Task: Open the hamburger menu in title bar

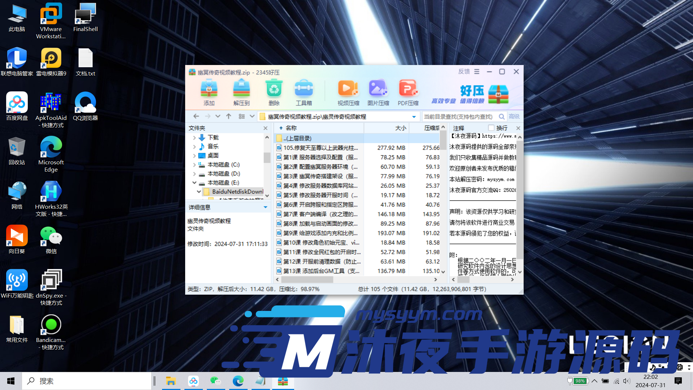Action: tap(477, 71)
